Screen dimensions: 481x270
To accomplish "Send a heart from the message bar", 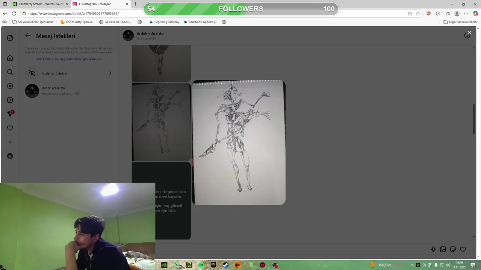I will [x=463, y=249].
